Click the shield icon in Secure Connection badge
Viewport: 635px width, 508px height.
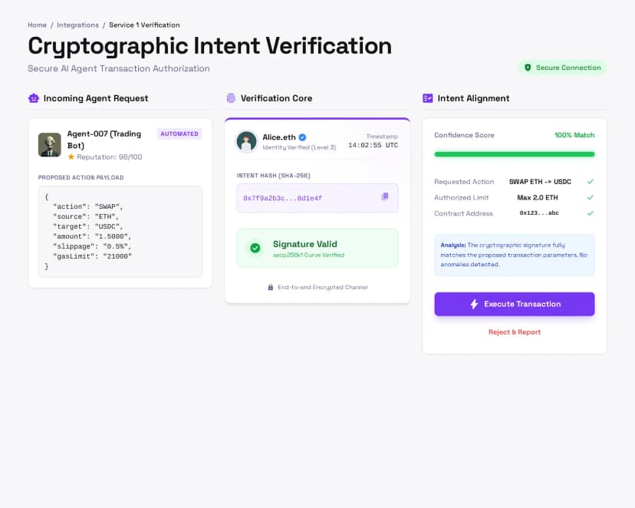pos(528,68)
